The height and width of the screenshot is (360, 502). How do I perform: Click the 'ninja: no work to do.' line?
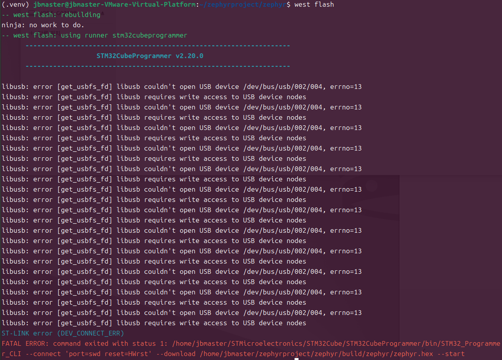click(x=43, y=25)
